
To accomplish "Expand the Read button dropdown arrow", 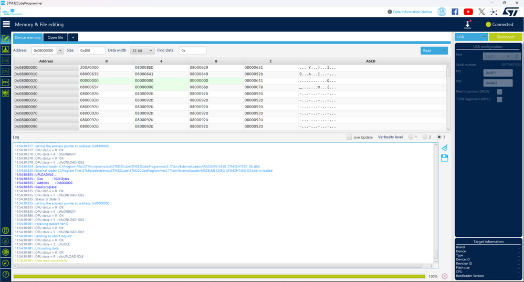I will pyautogui.click(x=444, y=50).
